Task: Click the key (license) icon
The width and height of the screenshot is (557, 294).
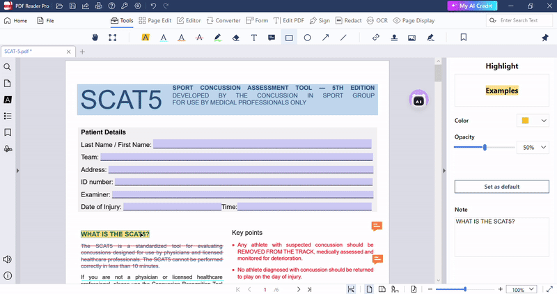Action: point(125,6)
